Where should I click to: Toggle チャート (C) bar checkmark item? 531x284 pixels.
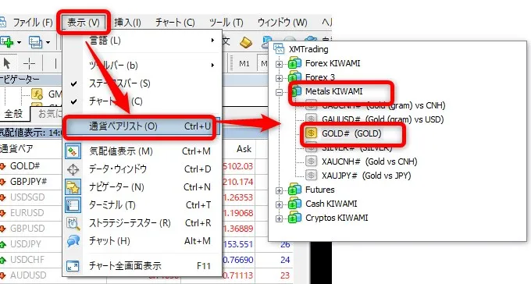coord(142,101)
